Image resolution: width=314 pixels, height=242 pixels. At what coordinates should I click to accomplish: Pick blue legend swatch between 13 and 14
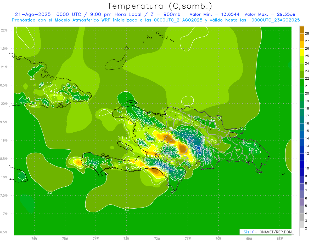click(x=302, y=142)
